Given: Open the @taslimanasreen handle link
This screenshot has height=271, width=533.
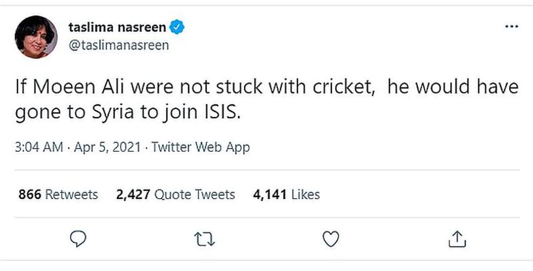Looking at the screenshot, I should coord(119,45).
